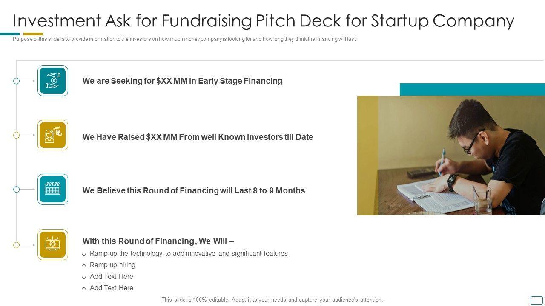Click the '100% editable' footer text
Screen dimensions: 545x306
272,300
